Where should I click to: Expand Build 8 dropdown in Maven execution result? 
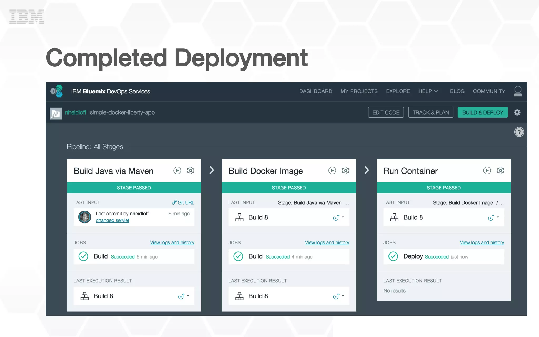click(x=188, y=296)
